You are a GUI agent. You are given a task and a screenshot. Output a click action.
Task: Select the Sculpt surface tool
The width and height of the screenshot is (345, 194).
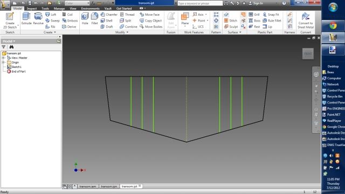point(231,26)
